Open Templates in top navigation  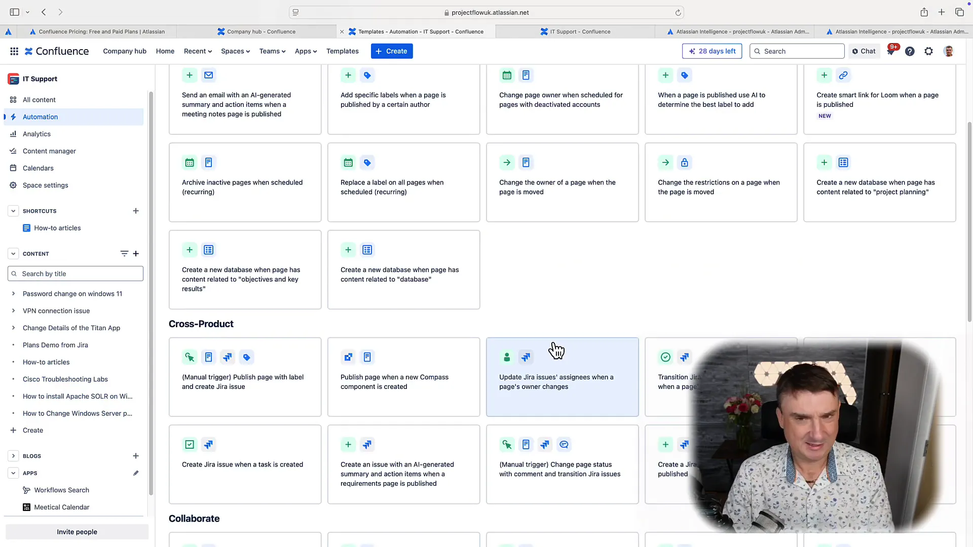(342, 51)
